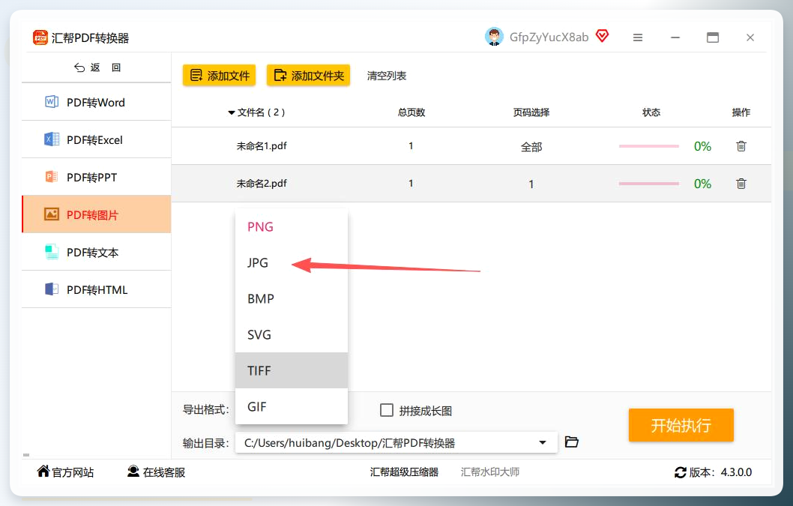Click the output directory path field
The width and height of the screenshot is (793, 506).
click(x=396, y=443)
